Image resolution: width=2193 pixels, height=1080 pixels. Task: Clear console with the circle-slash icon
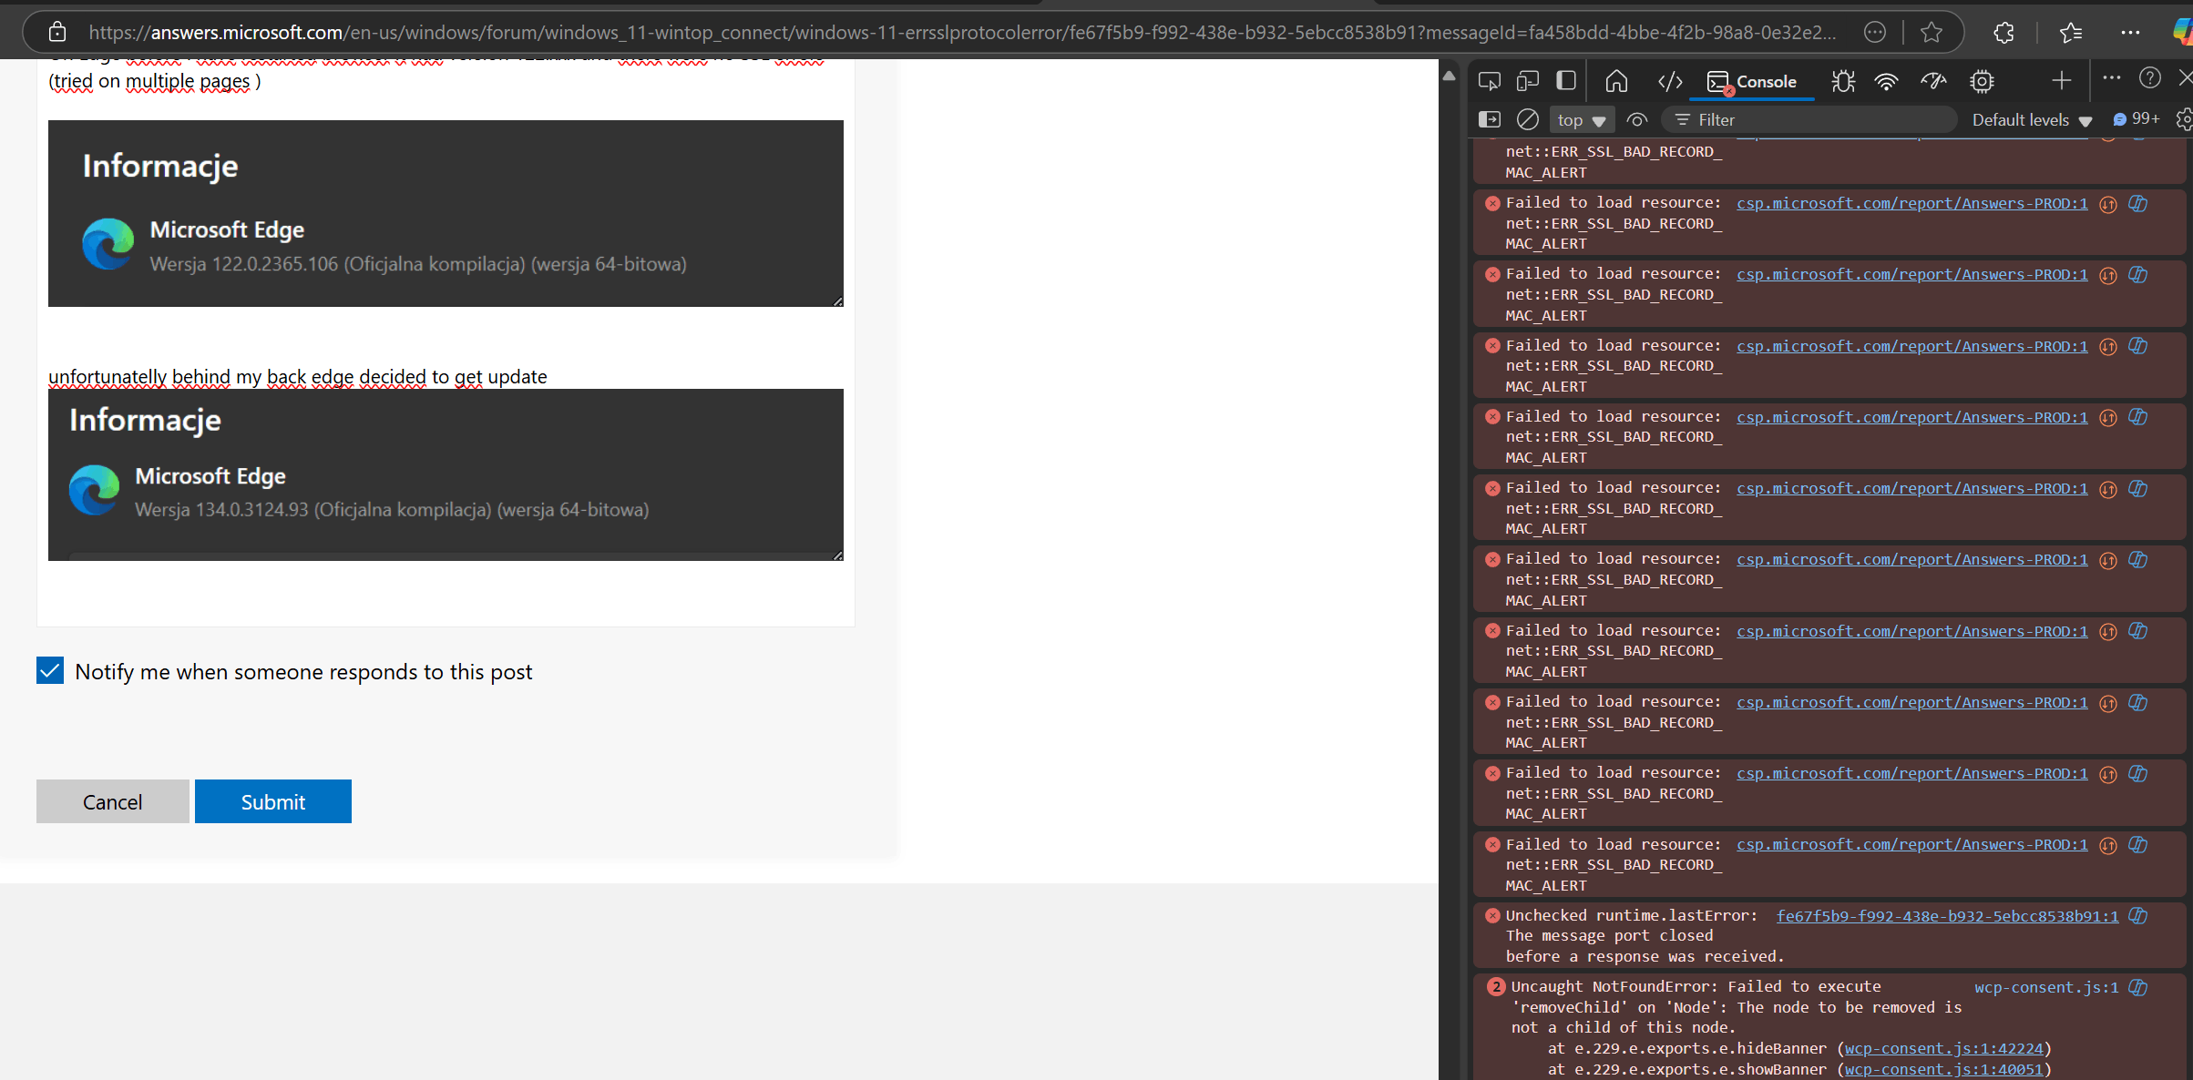tap(1528, 119)
